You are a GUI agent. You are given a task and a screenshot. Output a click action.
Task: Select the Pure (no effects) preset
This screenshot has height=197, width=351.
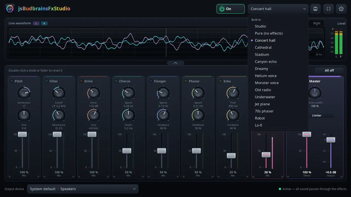[278, 33]
